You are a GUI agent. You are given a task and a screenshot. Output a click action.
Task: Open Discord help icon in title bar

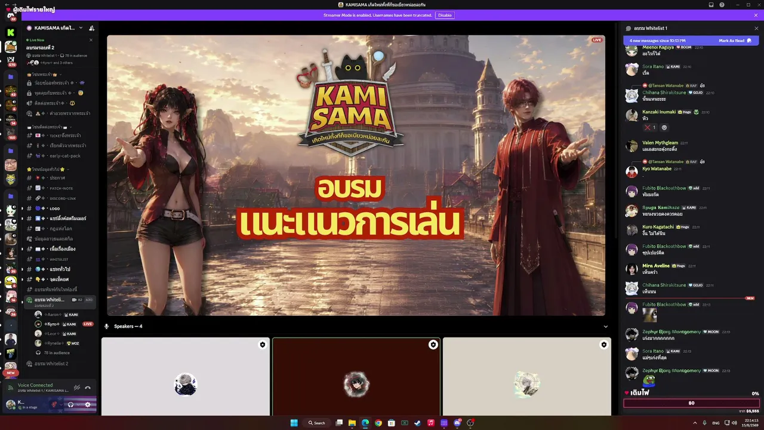tap(722, 5)
